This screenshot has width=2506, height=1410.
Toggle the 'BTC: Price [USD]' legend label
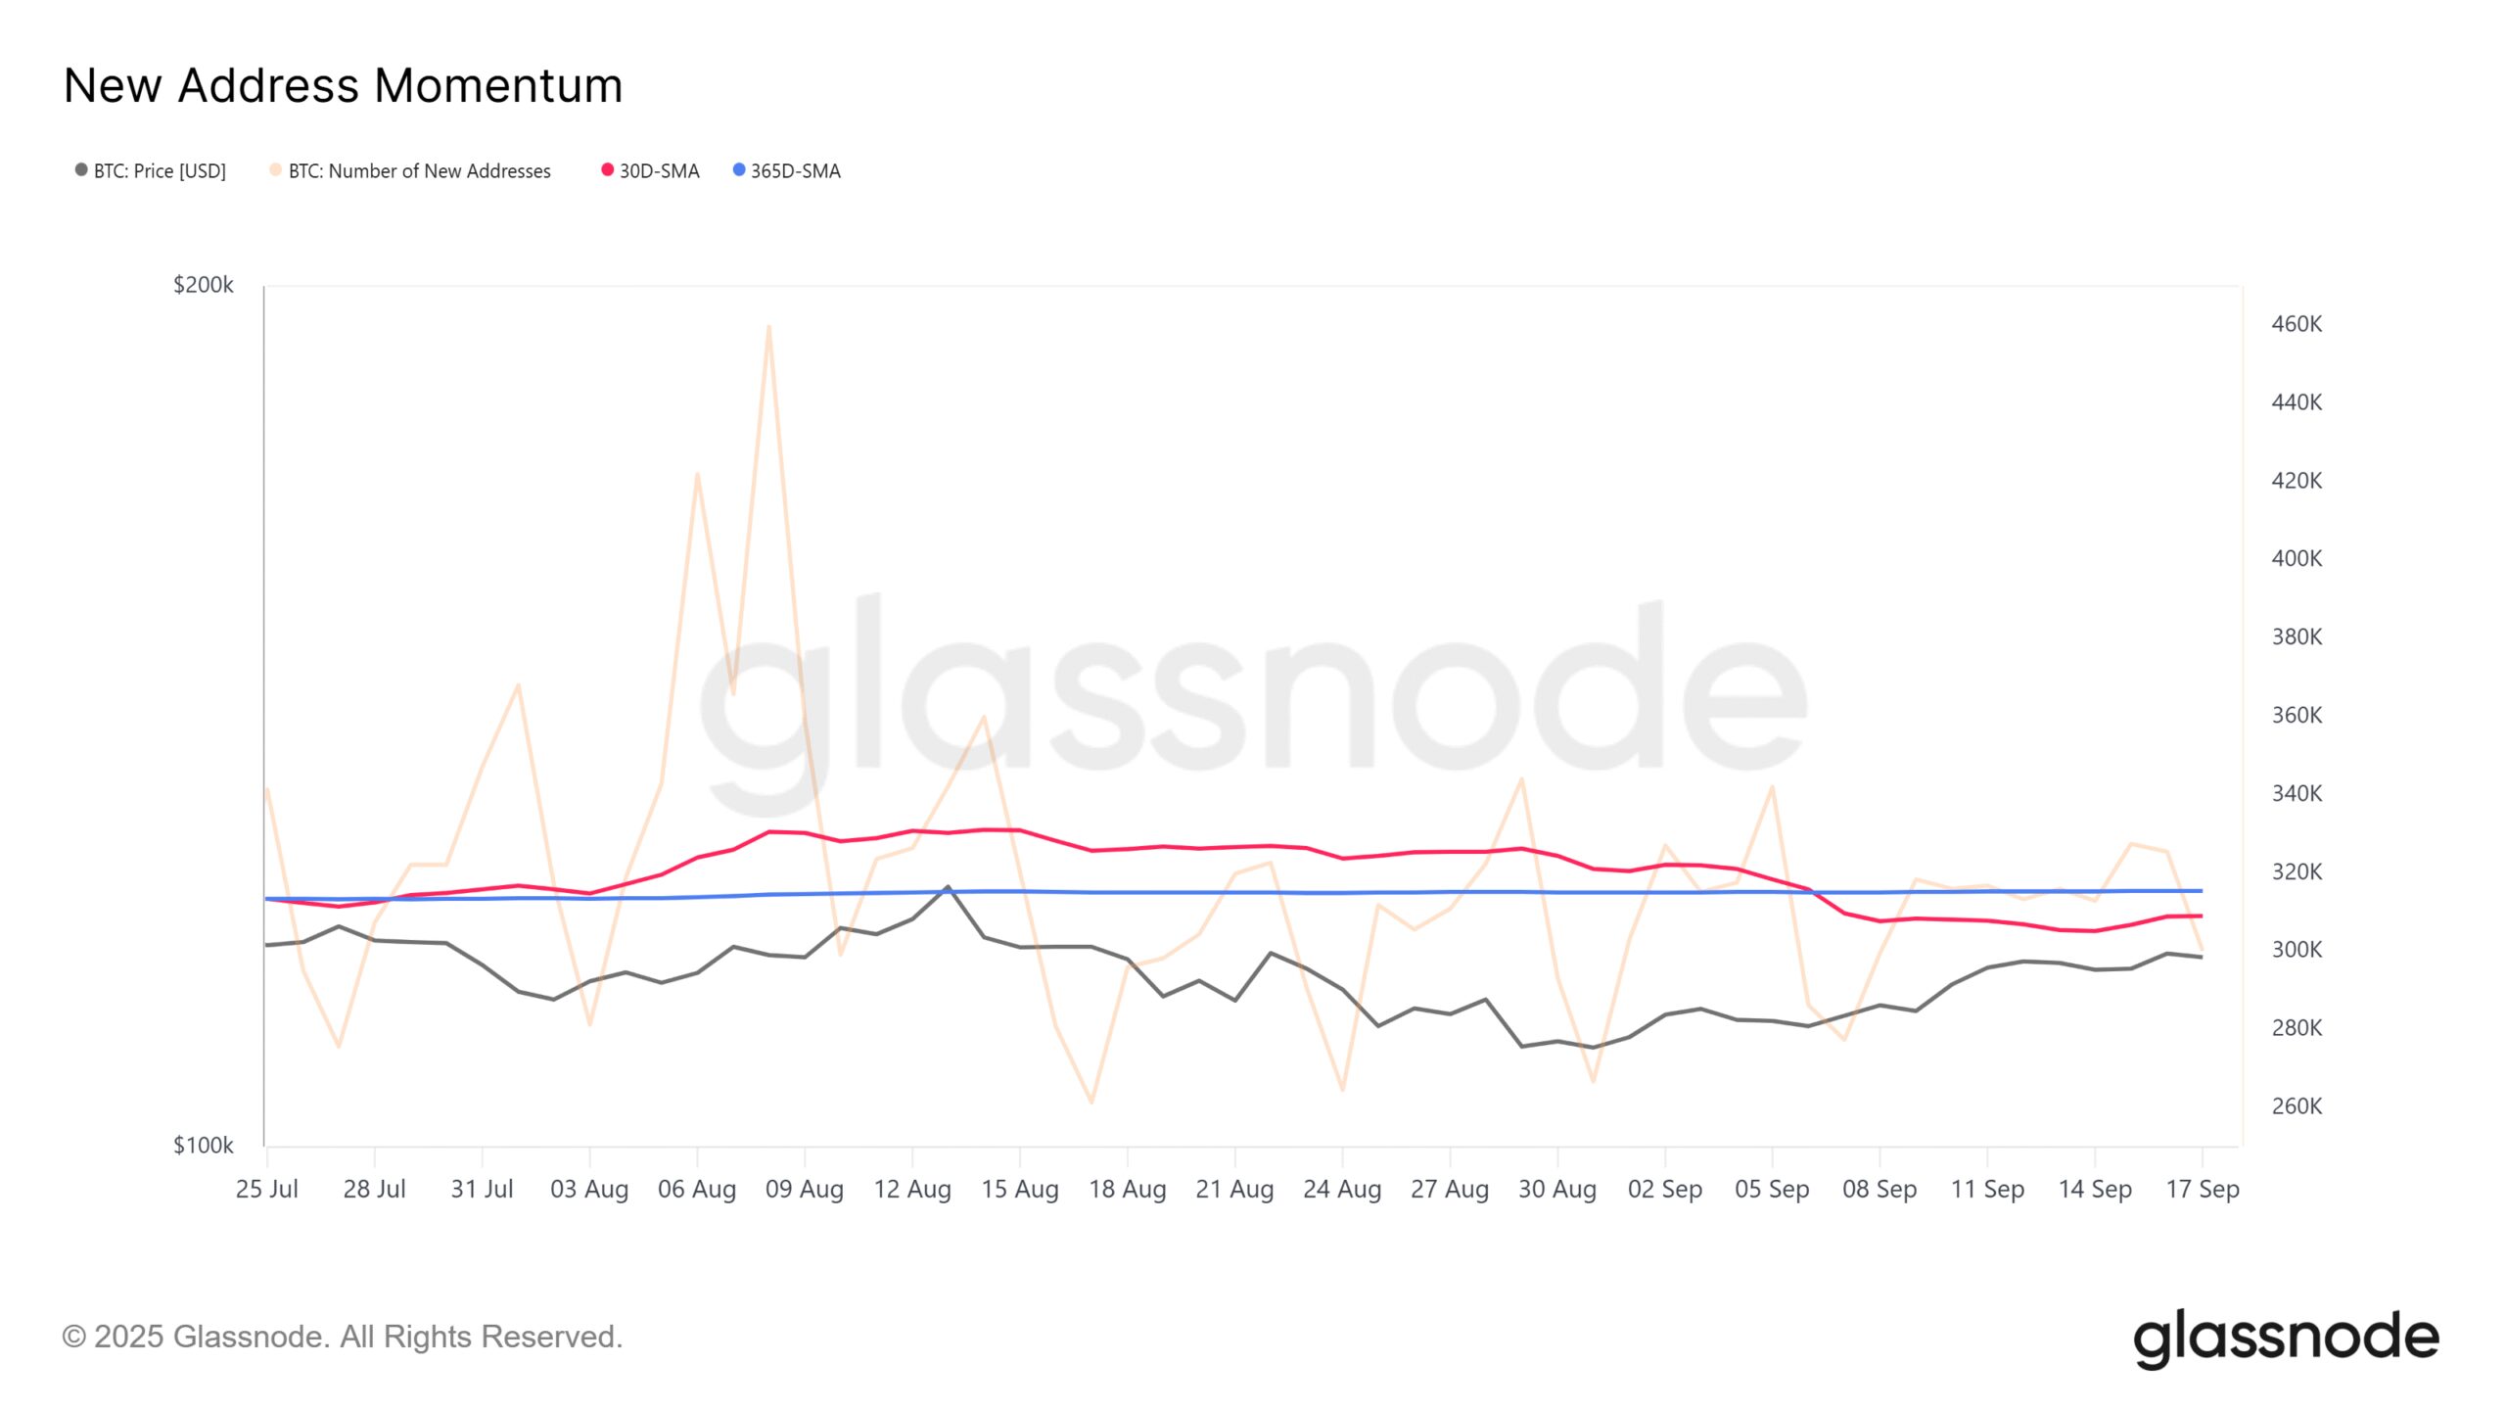[160, 171]
